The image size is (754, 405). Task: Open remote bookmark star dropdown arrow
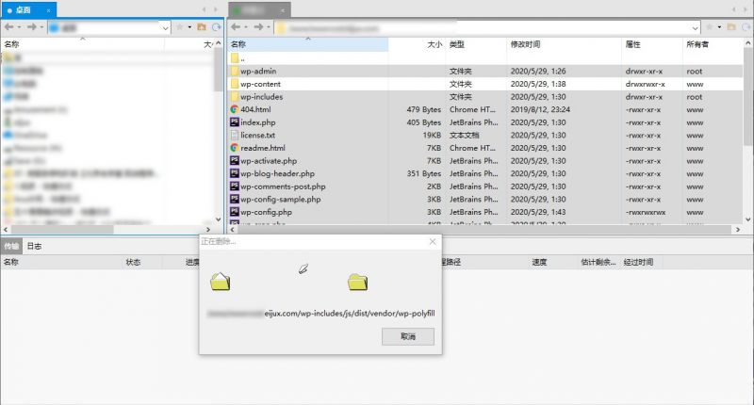pos(719,27)
